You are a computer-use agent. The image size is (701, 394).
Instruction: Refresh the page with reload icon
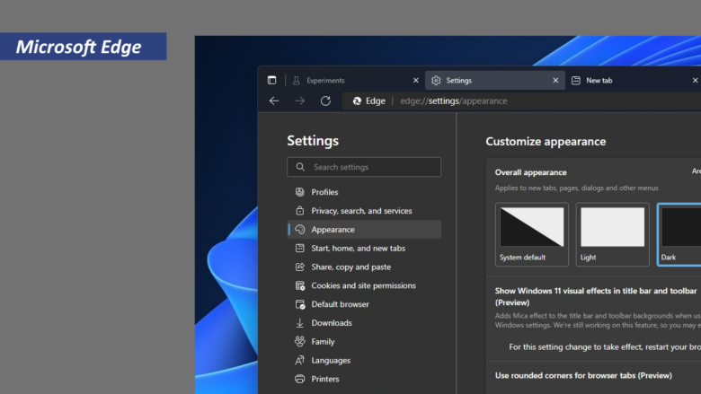click(x=325, y=101)
